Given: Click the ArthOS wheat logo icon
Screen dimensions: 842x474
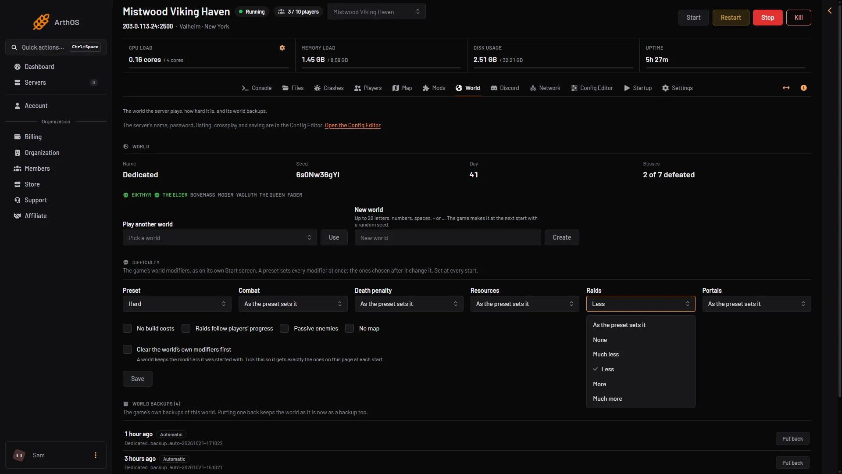Looking at the screenshot, I should (41, 22).
